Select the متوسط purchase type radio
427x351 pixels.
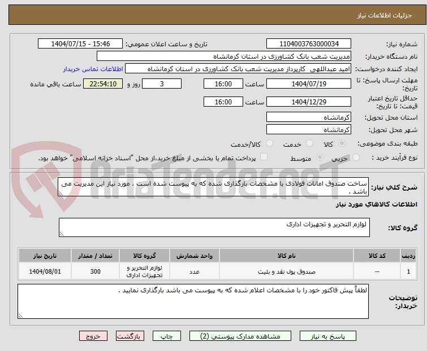coord(320,157)
